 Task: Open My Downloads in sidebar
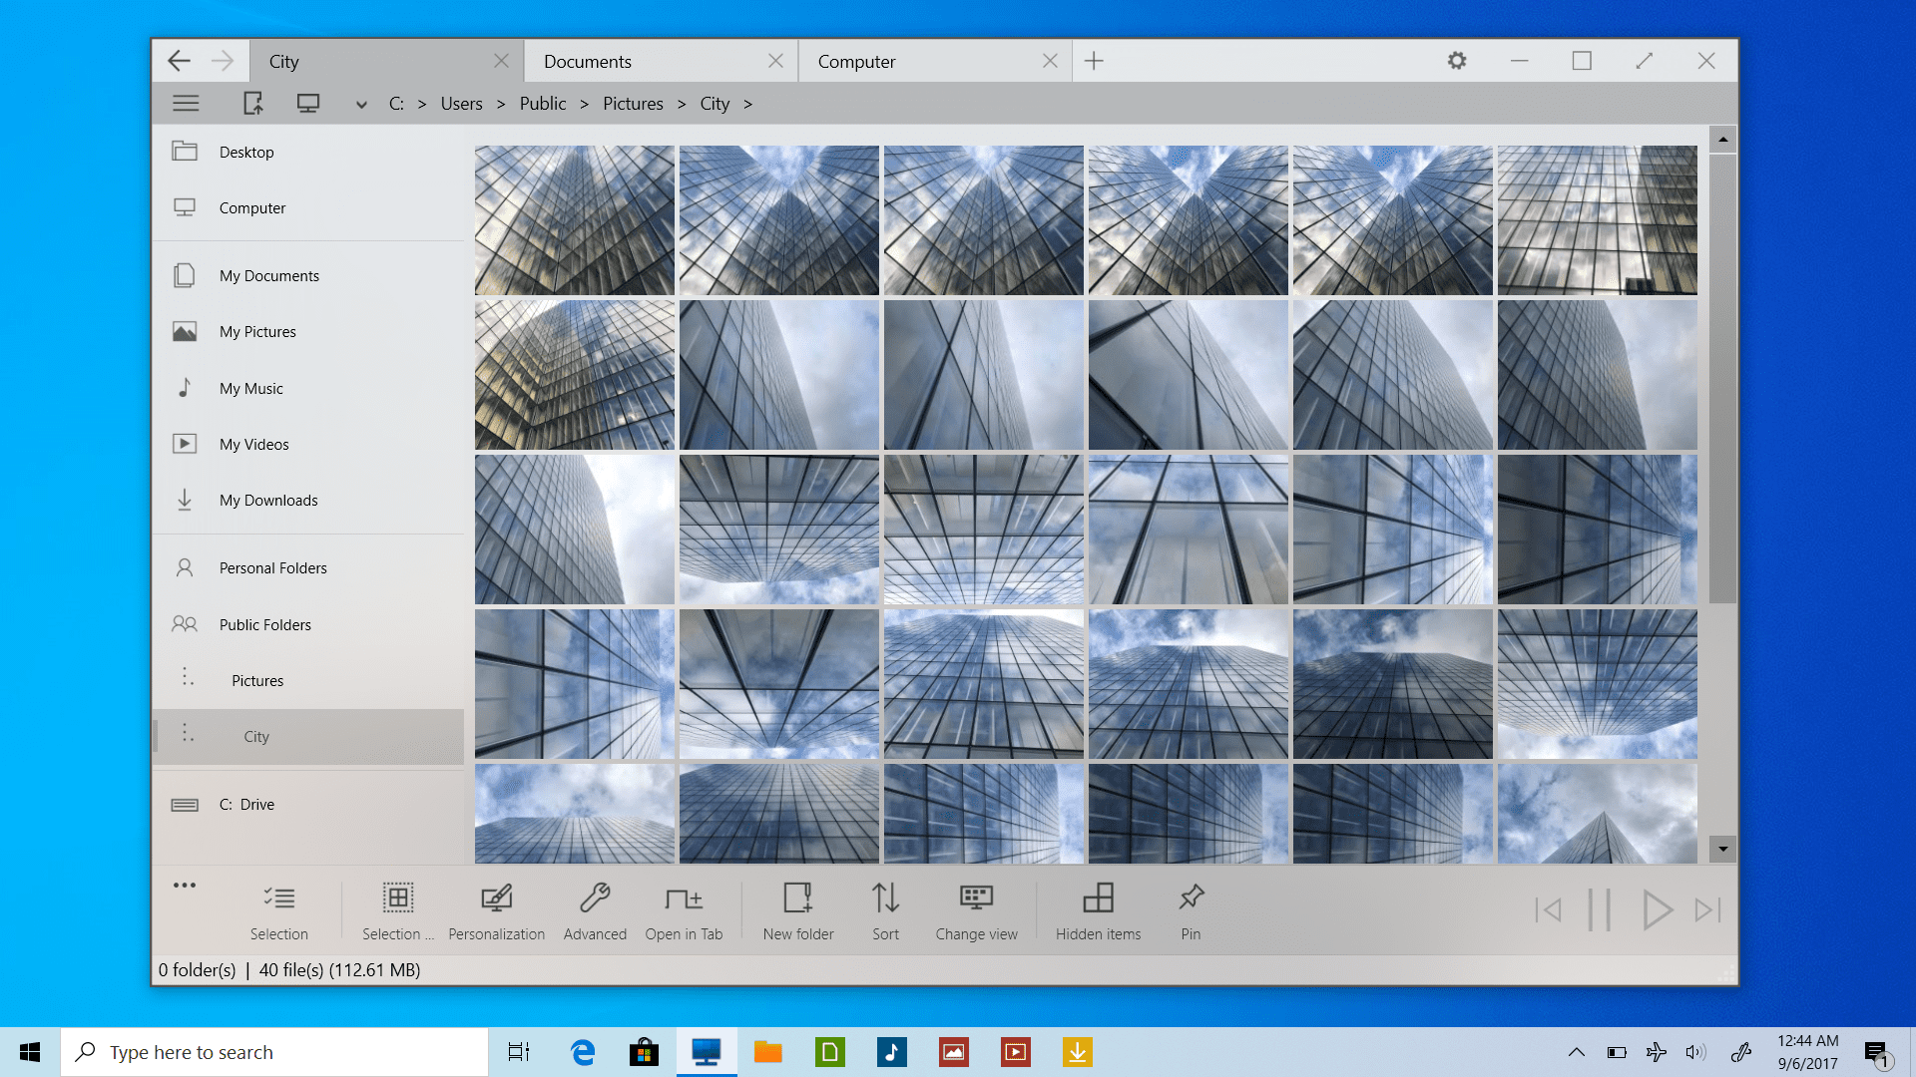[268, 501]
